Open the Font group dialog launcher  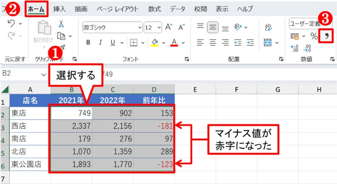point(187,59)
